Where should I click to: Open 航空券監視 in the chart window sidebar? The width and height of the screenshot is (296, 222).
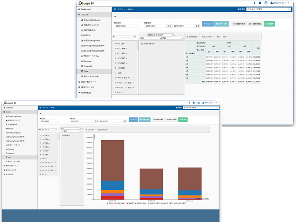(x=11, y=174)
